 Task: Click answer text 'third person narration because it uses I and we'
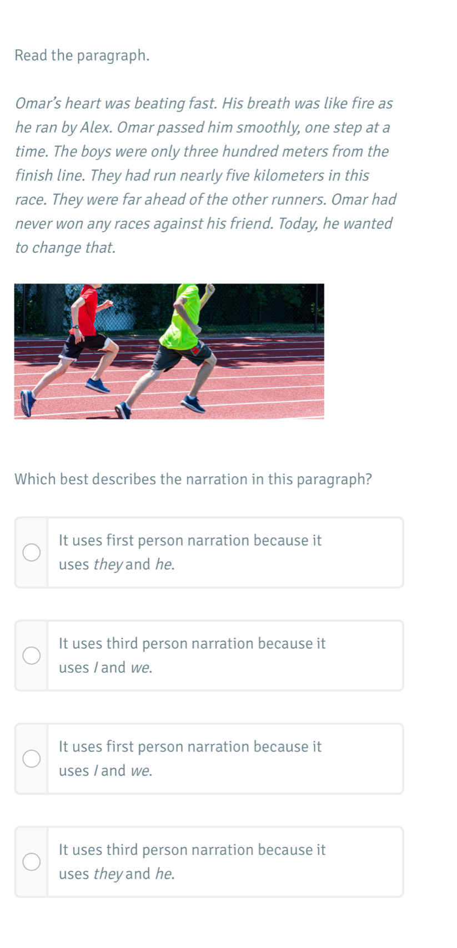pyautogui.click(x=192, y=656)
